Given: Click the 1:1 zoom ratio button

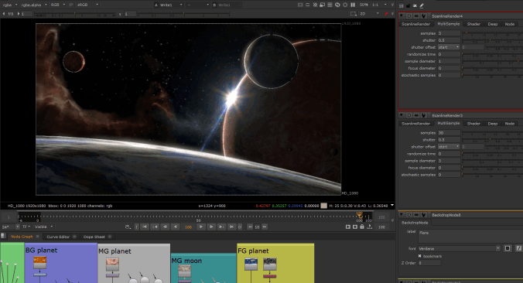Looking at the screenshot, I should (375, 5).
